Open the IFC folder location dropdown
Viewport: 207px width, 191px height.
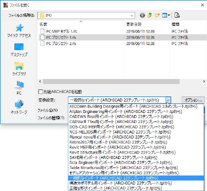pyautogui.click(x=86, y=15)
